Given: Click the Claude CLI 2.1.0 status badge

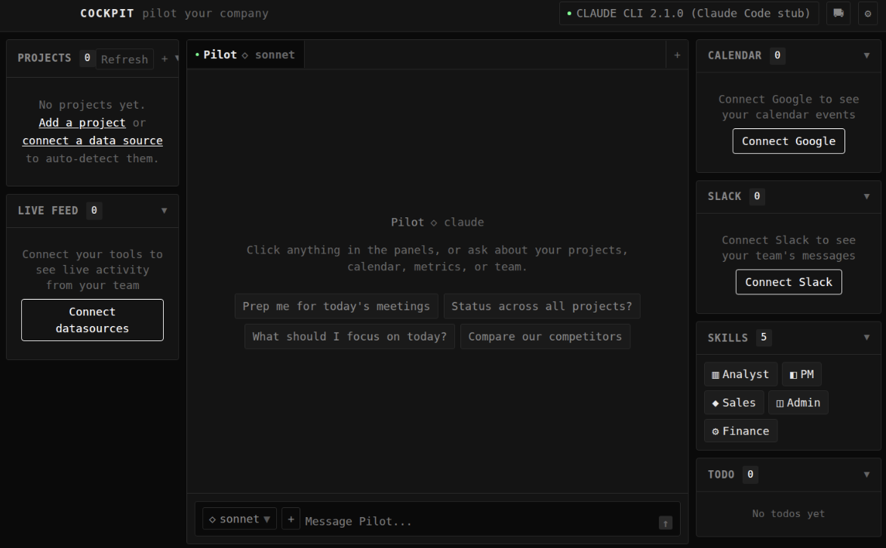Looking at the screenshot, I should coord(689,14).
